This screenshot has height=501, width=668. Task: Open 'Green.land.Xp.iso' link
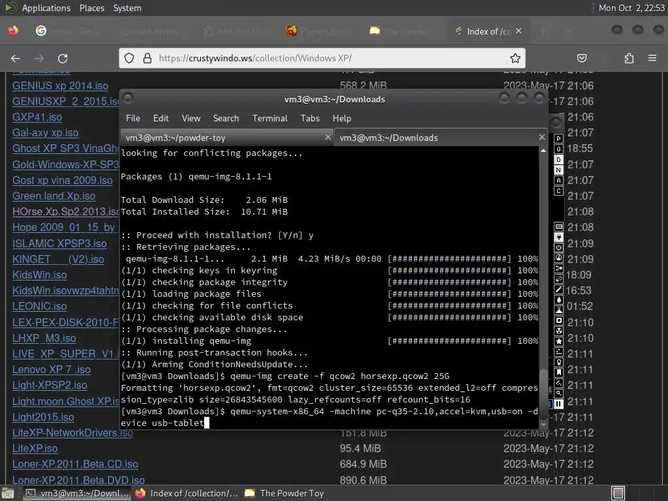(53, 196)
